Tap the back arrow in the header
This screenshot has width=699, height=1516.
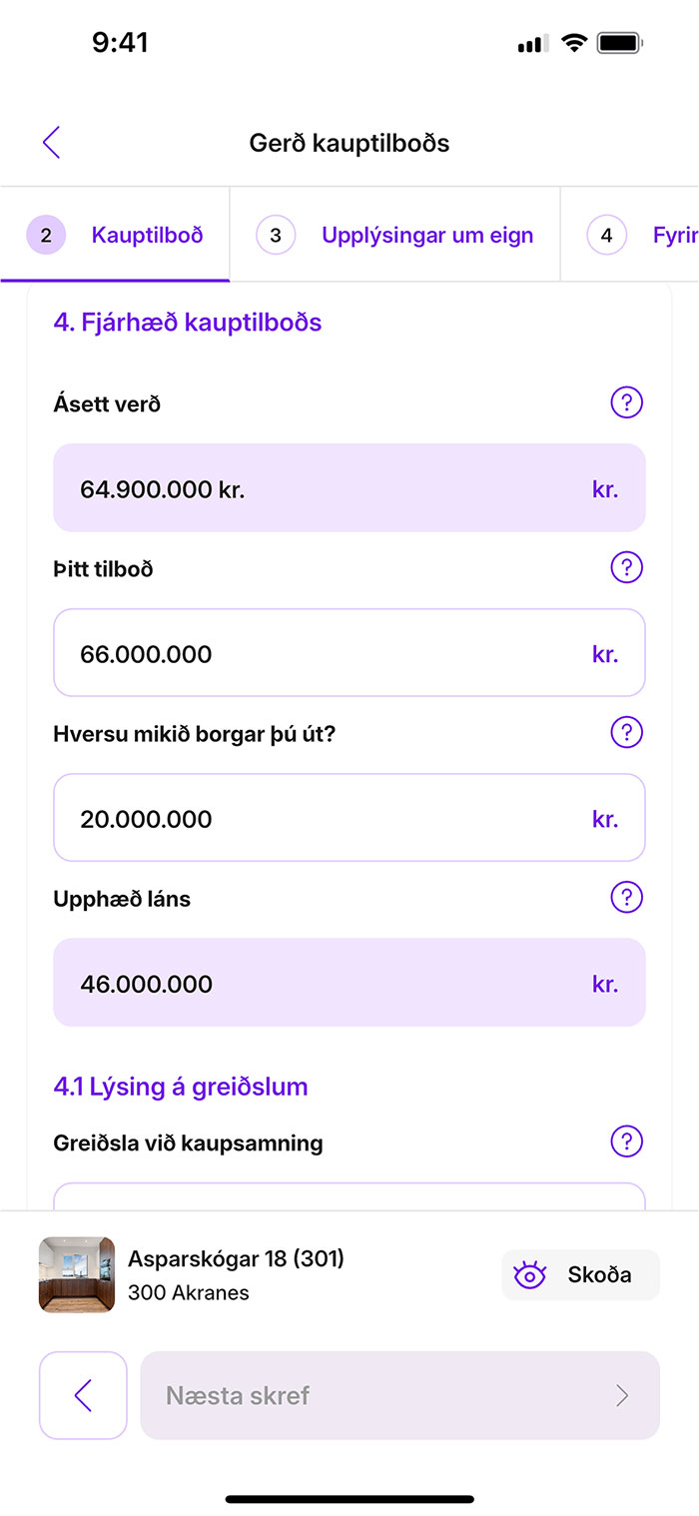point(52,143)
